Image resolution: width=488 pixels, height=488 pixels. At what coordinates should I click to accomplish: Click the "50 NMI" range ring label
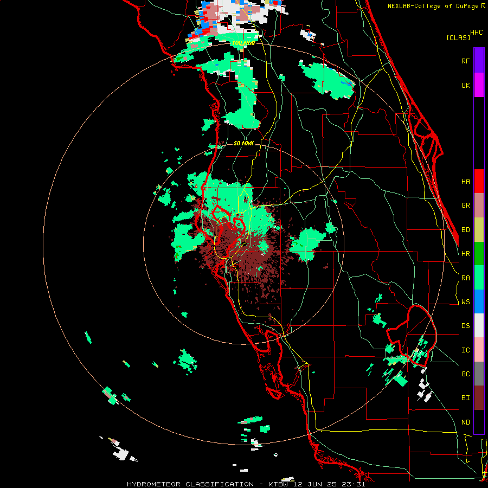point(243,143)
